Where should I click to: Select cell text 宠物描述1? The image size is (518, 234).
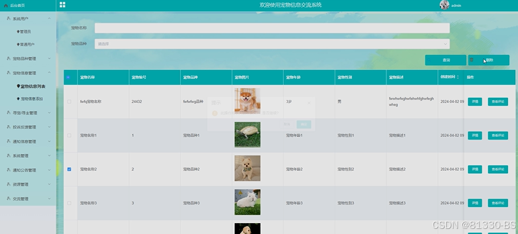tap(397, 136)
